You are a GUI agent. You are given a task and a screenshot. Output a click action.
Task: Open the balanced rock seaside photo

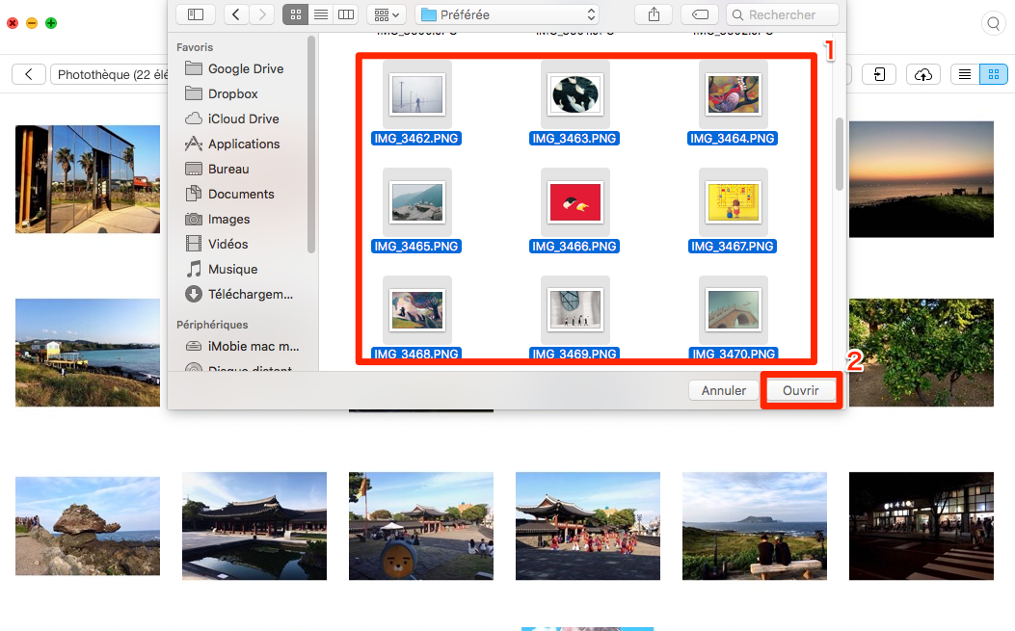88,526
